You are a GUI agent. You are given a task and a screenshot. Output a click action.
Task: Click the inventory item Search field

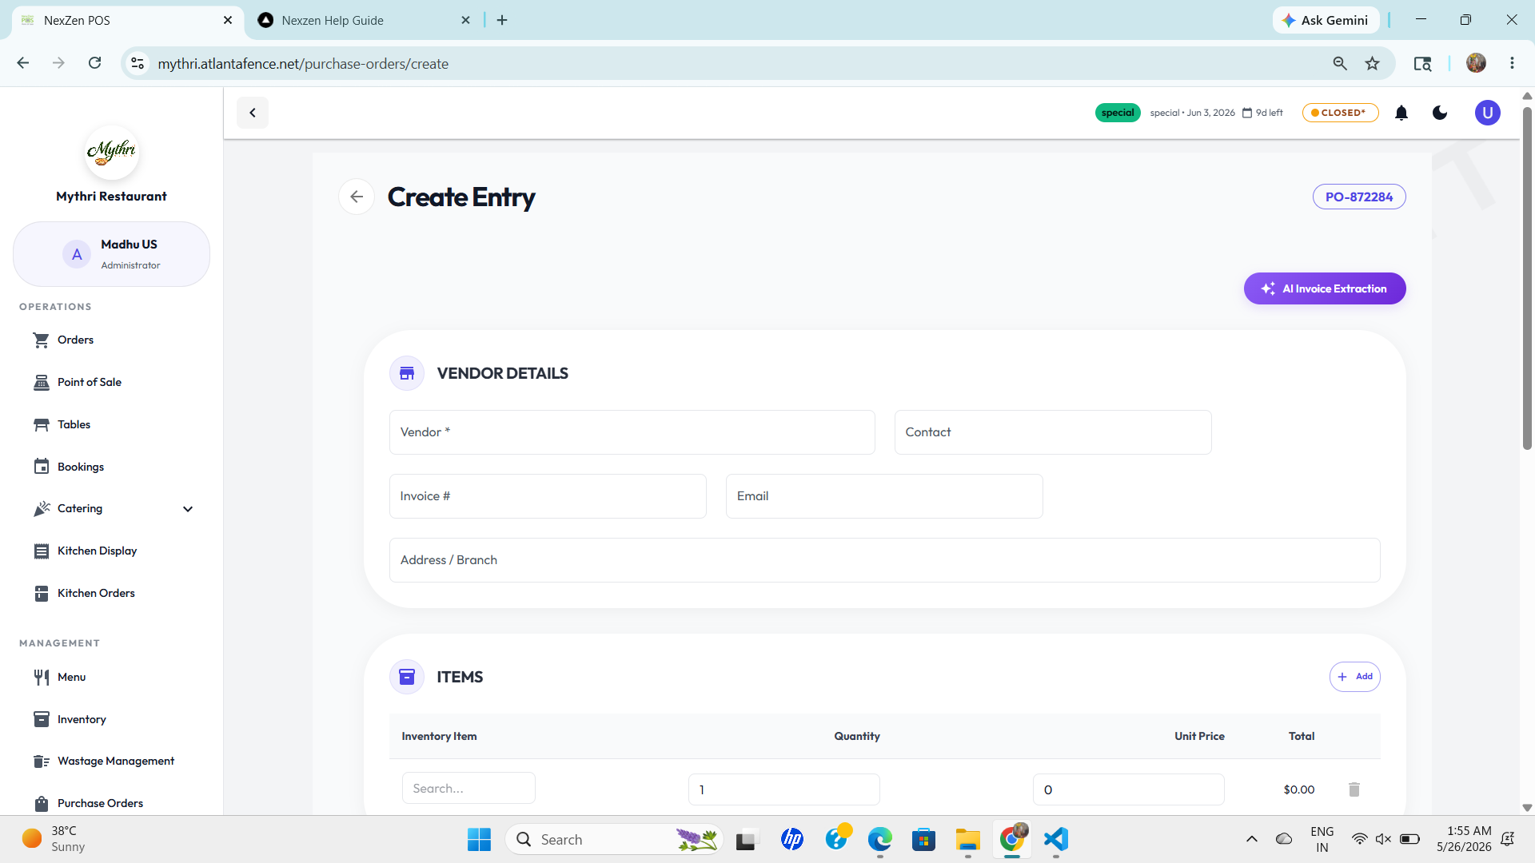(468, 789)
